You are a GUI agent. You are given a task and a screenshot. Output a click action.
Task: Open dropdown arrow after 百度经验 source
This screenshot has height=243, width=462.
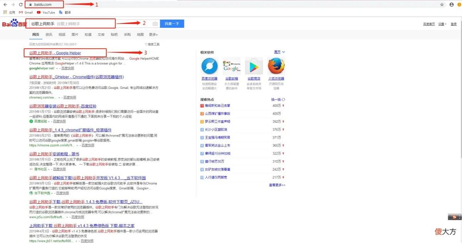tap(49, 121)
